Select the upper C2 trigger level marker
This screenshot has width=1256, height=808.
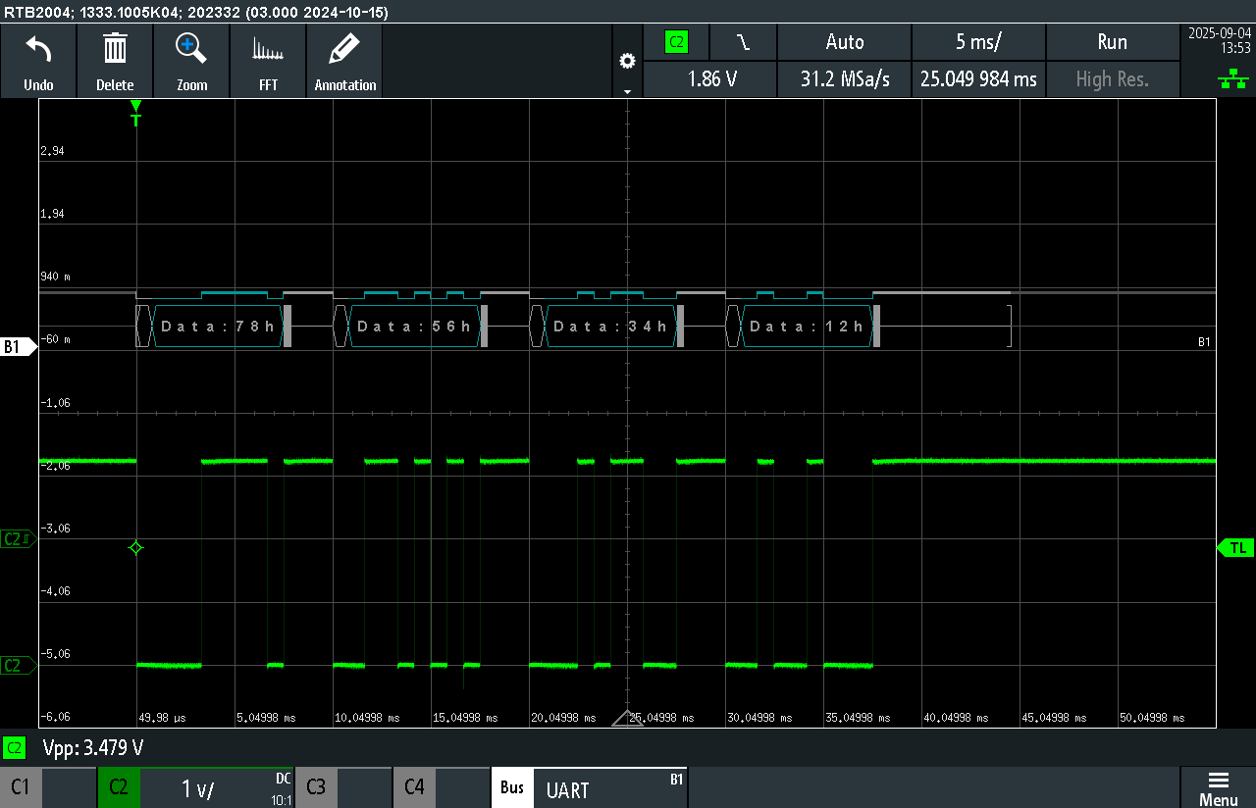[x=19, y=538]
